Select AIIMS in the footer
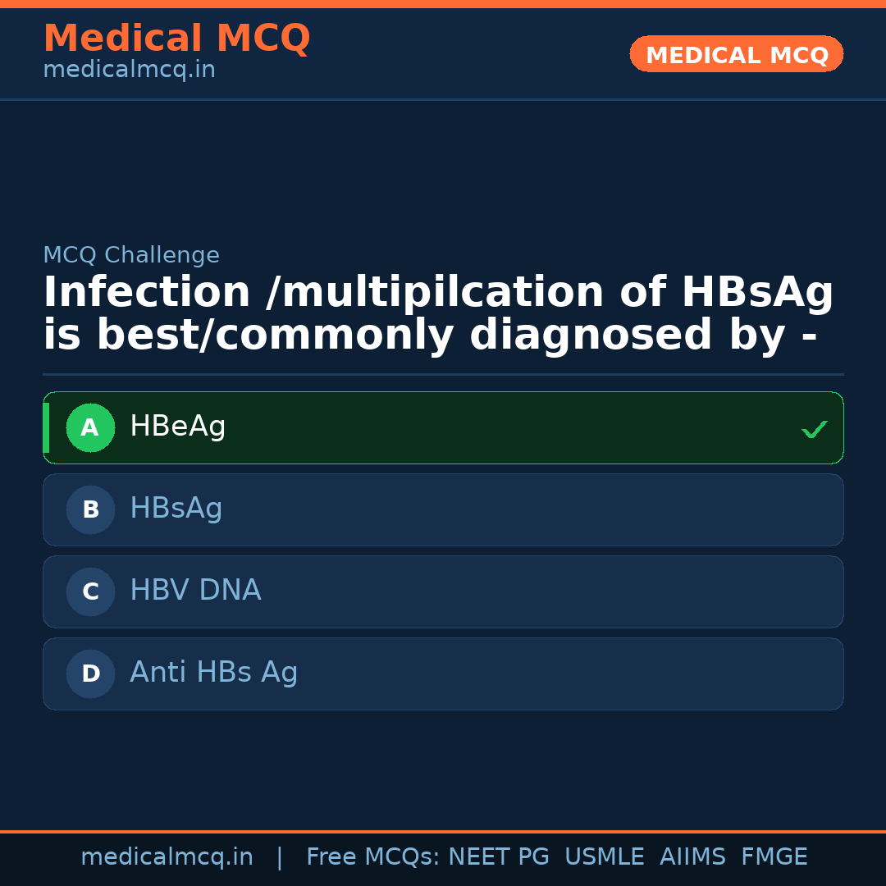The width and height of the screenshot is (886, 886). pos(692,857)
